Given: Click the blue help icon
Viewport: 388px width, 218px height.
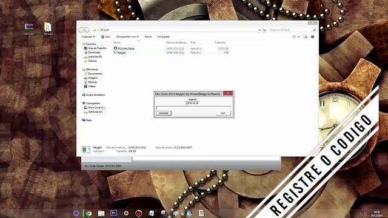Looking at the screenshot, I should click(313, 36).
